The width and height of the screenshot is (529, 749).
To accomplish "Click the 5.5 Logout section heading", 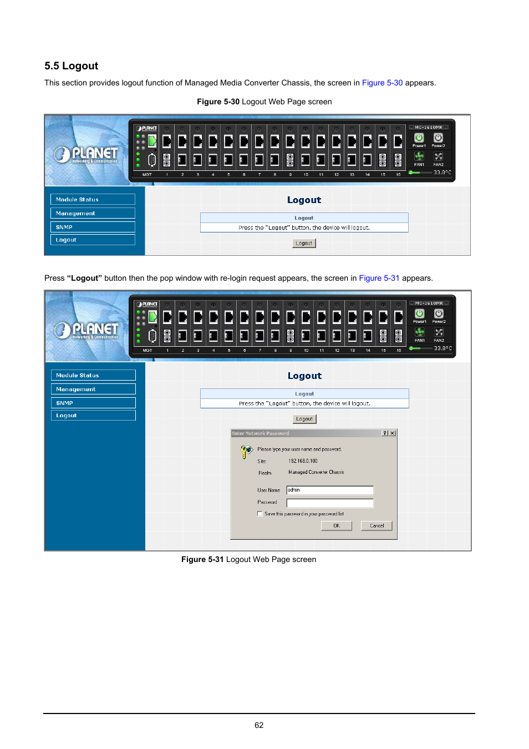I will (72, 66).
